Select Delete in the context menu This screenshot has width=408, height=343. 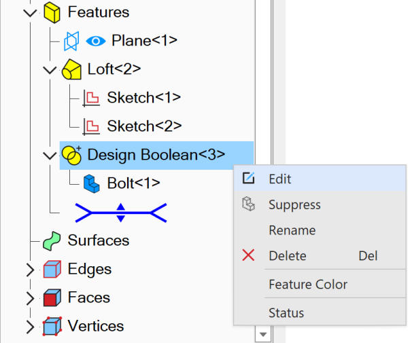(x=287, y=256)
